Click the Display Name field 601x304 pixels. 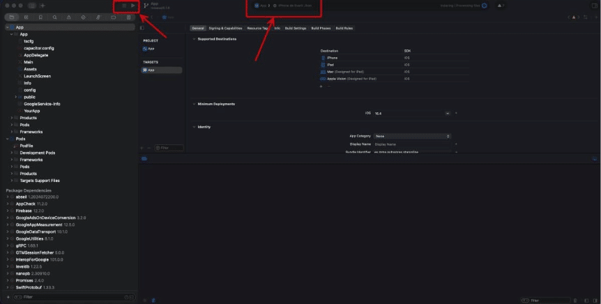coord(412,144)
